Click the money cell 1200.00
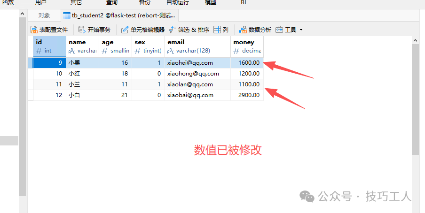The image size is (425, 213). [247, 74]
